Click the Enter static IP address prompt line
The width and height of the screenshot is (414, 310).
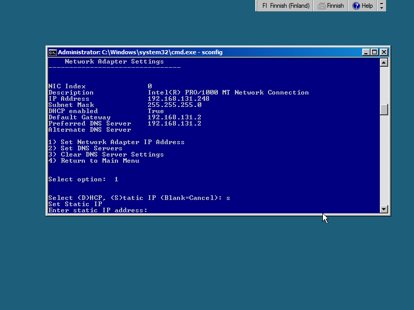click(98, 210)
